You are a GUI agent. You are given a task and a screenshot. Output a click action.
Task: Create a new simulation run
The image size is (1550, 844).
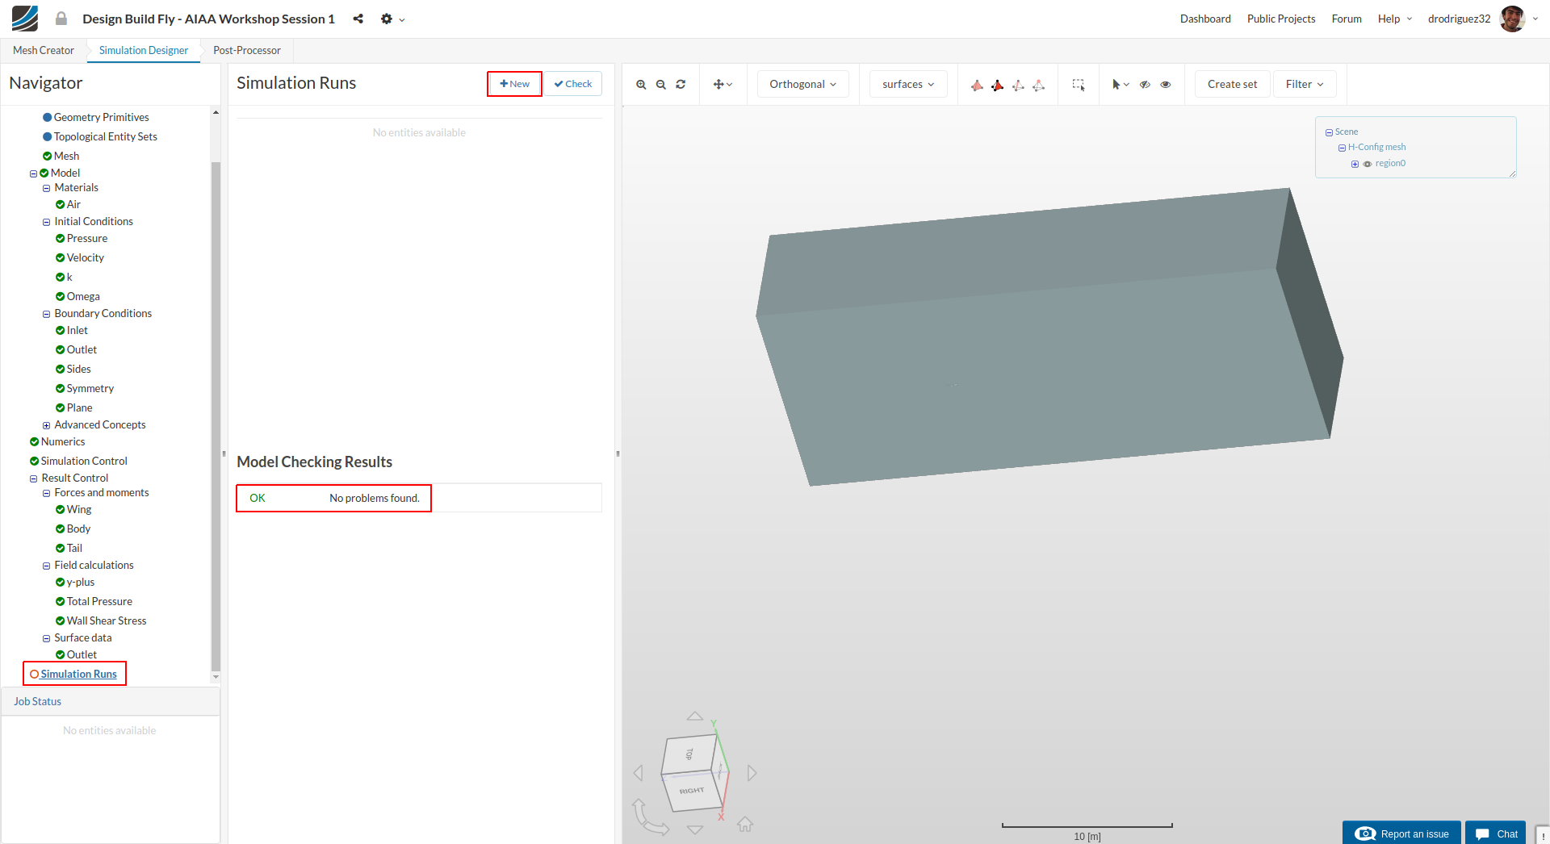514,84
